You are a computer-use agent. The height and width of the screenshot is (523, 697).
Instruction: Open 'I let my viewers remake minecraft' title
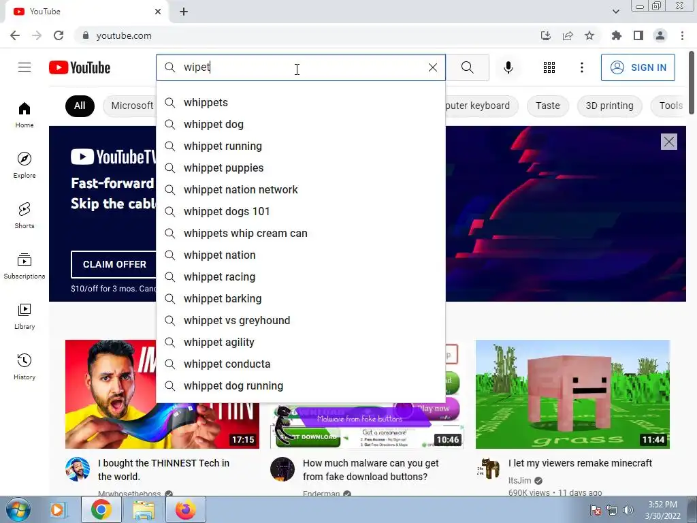580,463
